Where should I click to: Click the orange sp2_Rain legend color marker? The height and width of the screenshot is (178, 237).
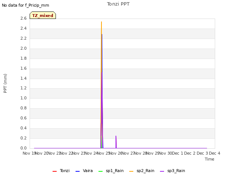pyautogui.click(x=131, y=171)
